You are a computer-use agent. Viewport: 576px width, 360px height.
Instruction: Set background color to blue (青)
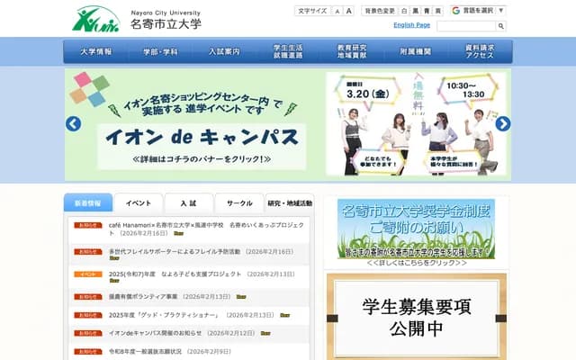point(427,11)
